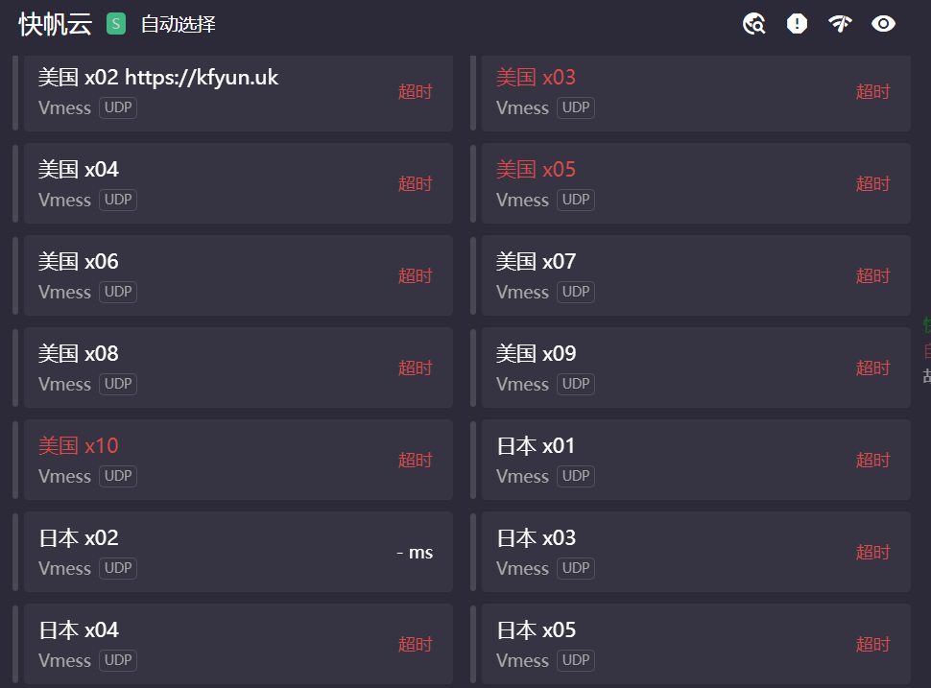Choose the 日本 x02 node showing - ms
This screenshot has width=931, height=688.
[x=238, y=552]
